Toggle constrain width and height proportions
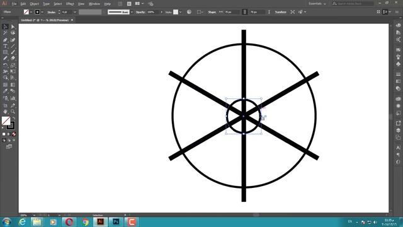This screenshot has height=227, width=403. pos(245,12)
